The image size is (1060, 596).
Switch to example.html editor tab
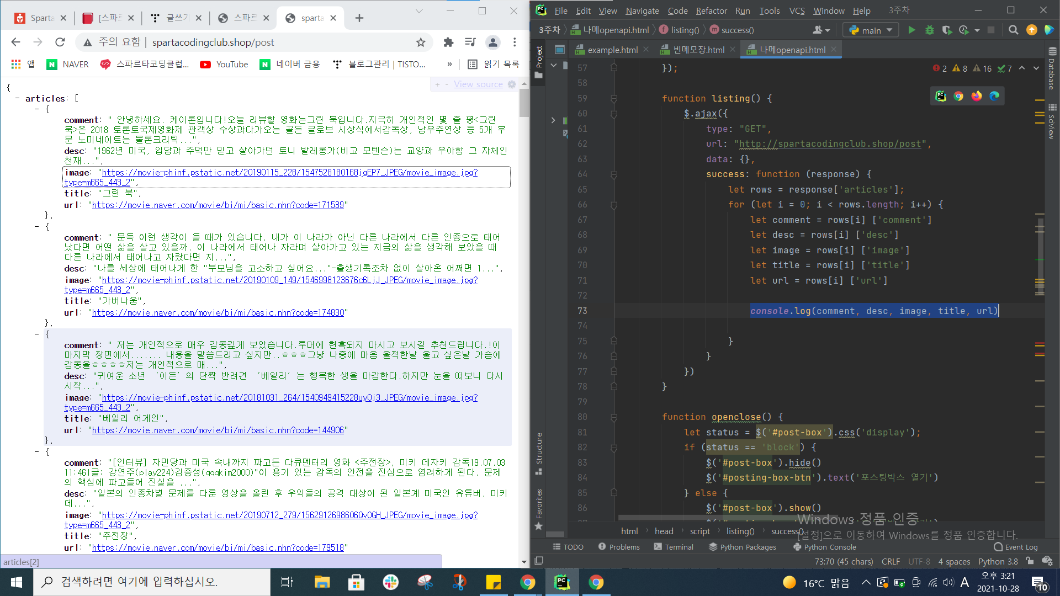(612, 50)
